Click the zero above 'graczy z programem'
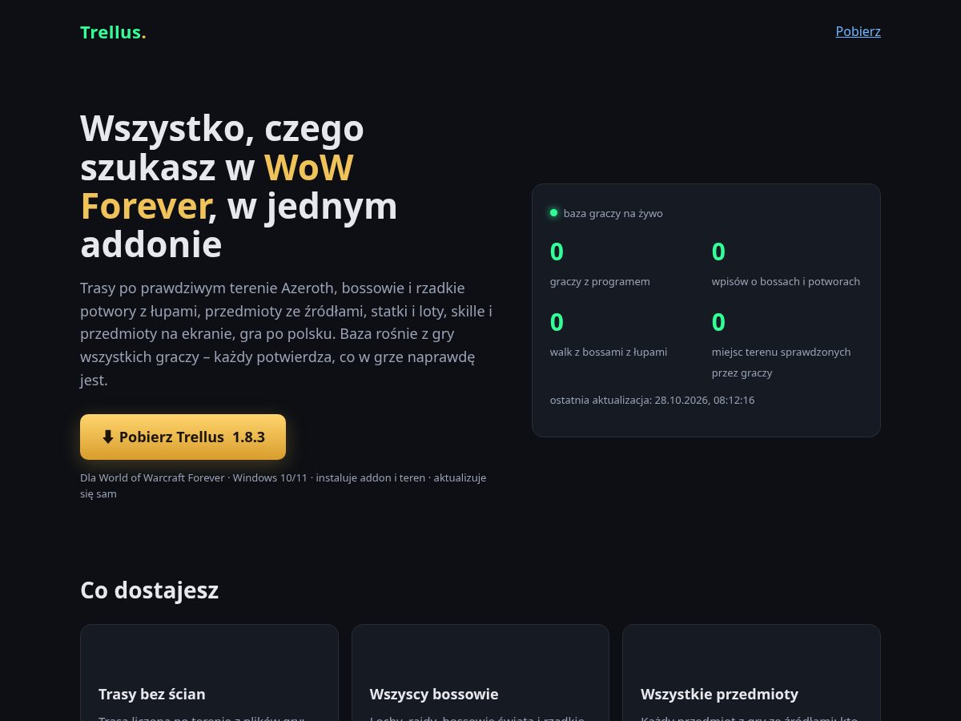Image resolution: width=961 pixels, height=721 pixels. pos(557,252)
